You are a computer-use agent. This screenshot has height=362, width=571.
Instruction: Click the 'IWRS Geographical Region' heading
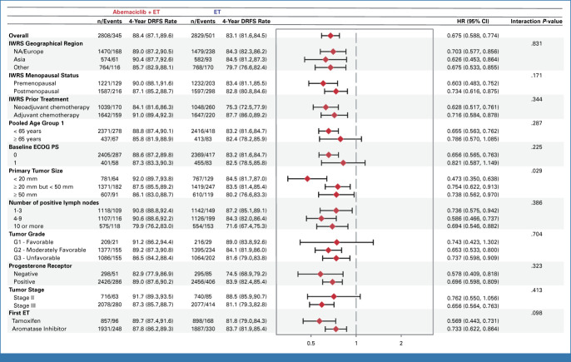tap(46, 43)
